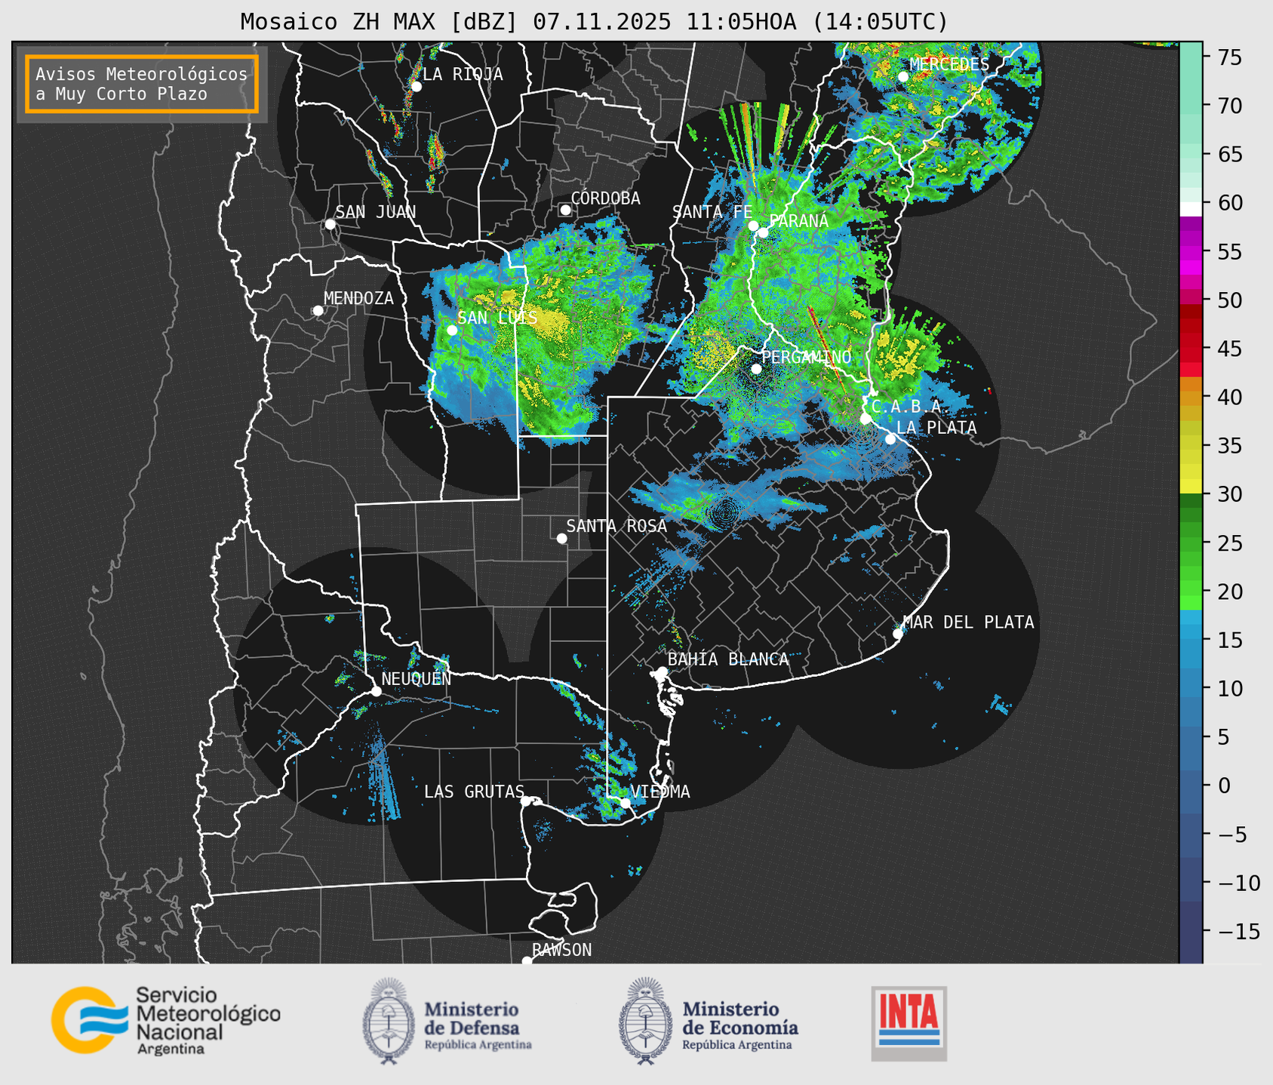Image resolution: width=1273 pixels, height=1085 pixels.
Task: Select the Mendoza city dot
Action: [x=318, y=311]
